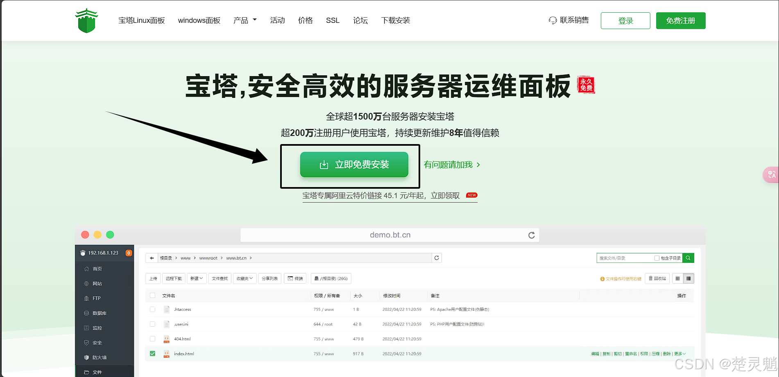Switch to list view icon
The height and width of the screenshot is (377, 779).
(x=688, y=278)
